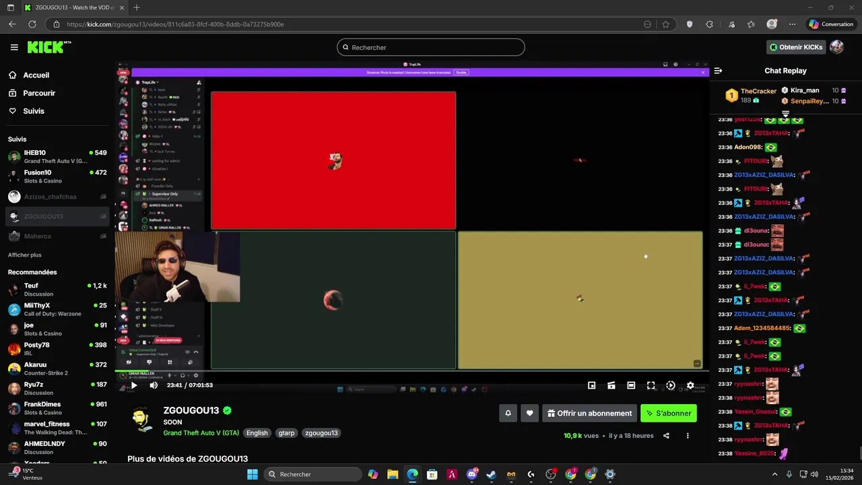
Task: Click Obtenir KICKs button
Action: [795, 47]
